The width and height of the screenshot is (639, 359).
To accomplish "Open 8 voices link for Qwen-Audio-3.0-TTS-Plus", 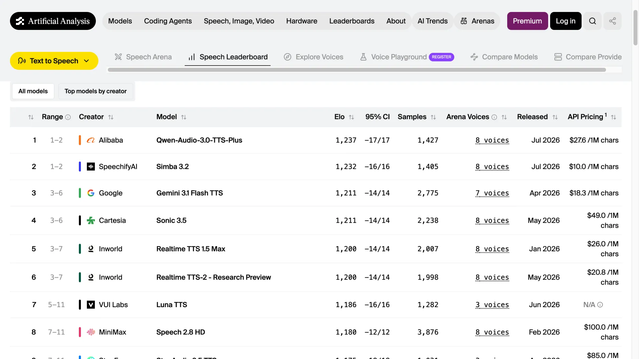I will [492, 140].
